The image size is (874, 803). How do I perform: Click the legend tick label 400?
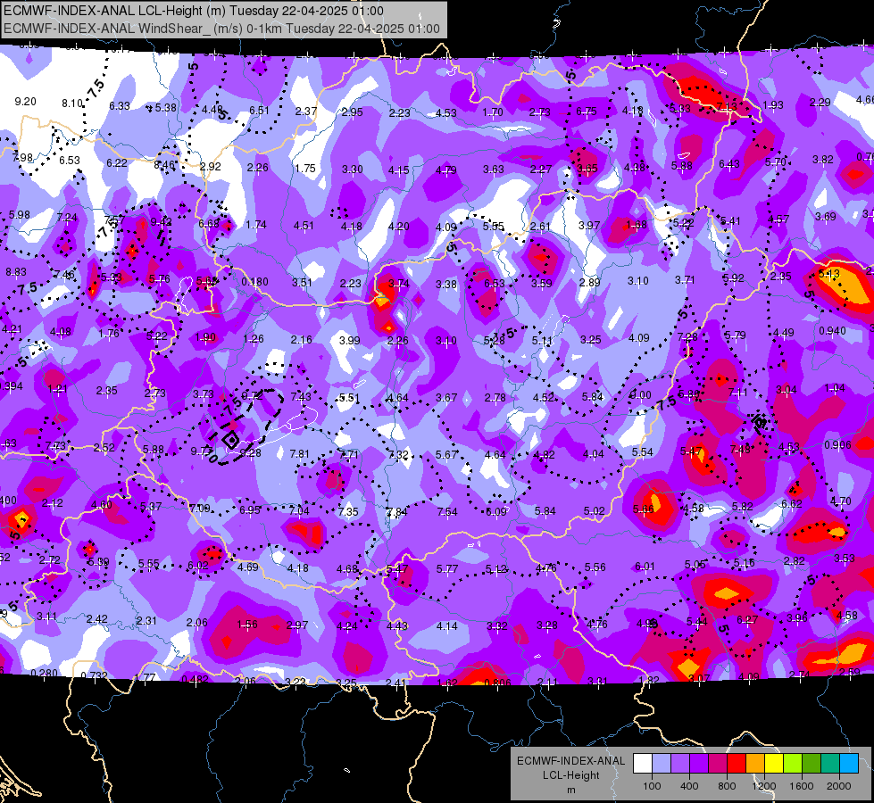689,786
